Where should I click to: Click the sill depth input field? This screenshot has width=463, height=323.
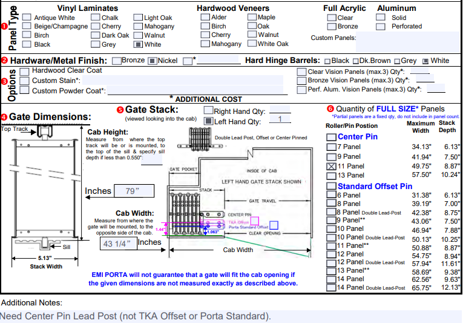(152, 159)
